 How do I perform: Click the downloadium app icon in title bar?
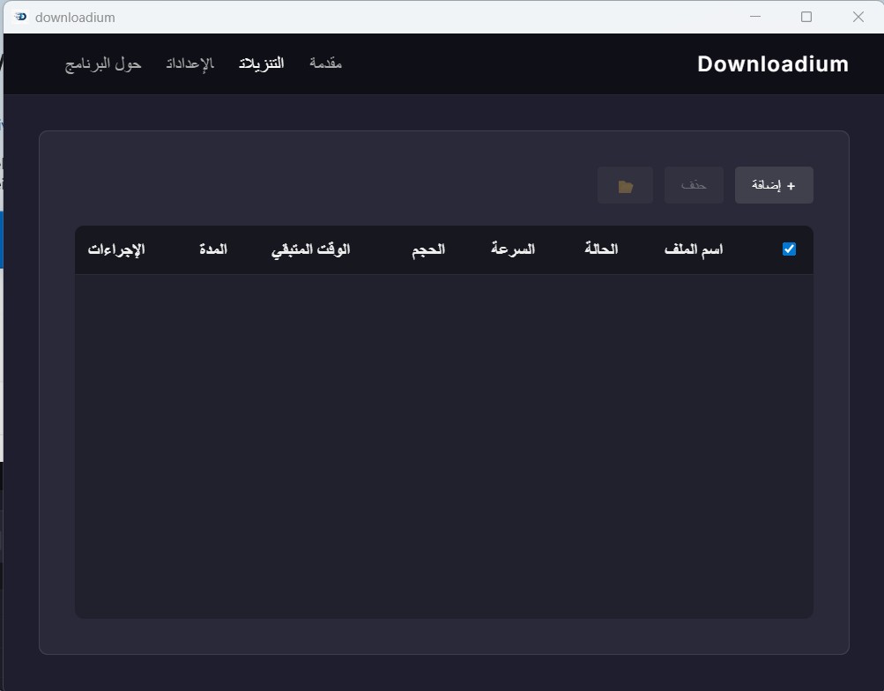21,17
